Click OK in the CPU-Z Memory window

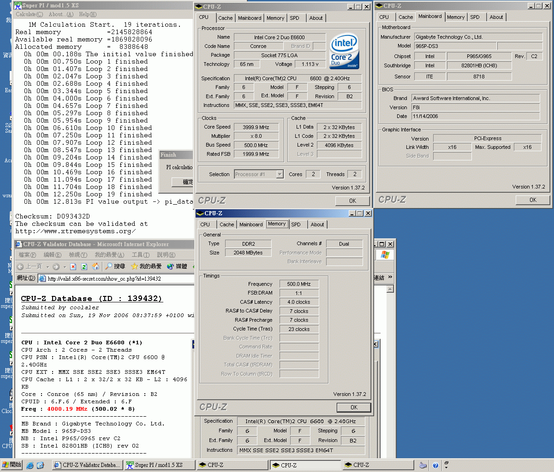pyautogui.click(x=354, y=407)
